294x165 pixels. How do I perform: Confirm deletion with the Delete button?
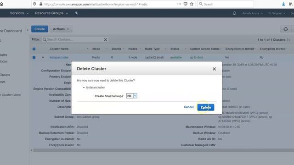(x=206, y=107)
